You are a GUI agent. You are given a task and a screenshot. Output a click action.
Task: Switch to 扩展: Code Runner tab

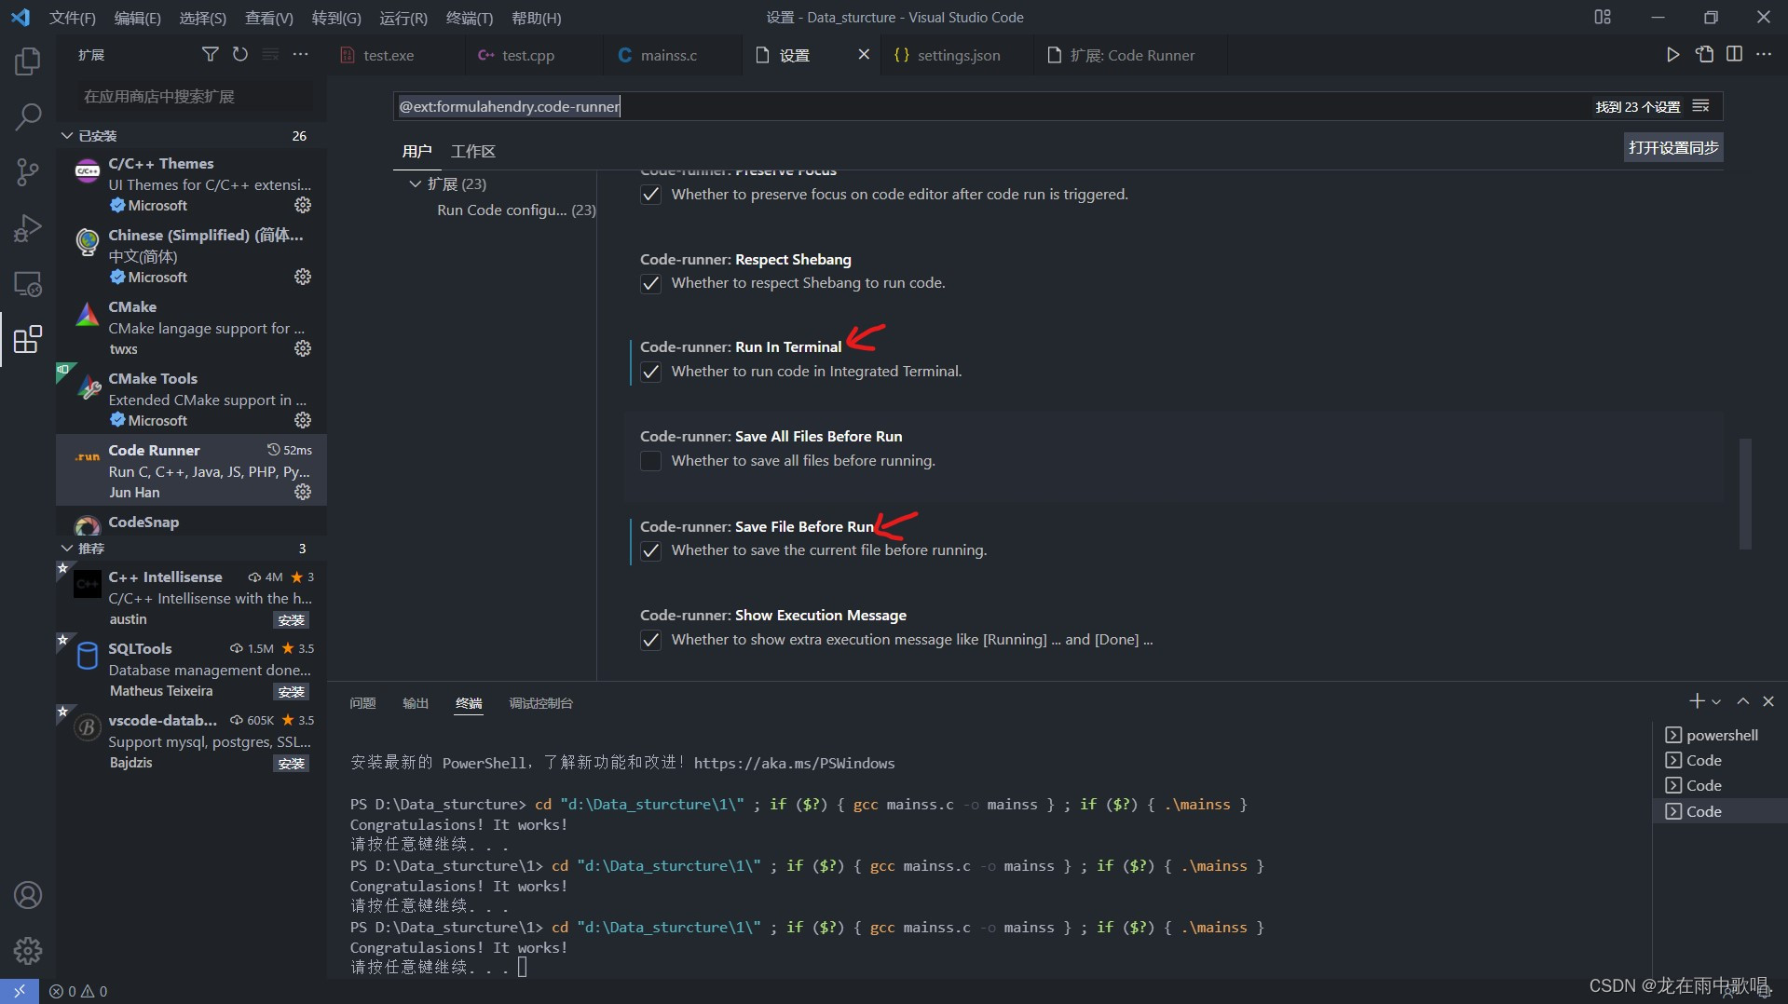[1132, 56]
